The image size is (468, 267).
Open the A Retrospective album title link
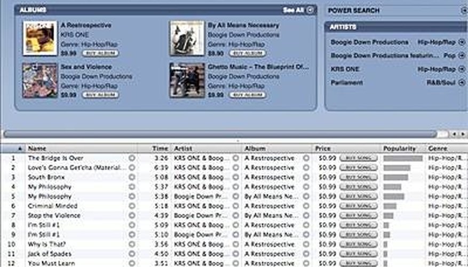(86, 26)
